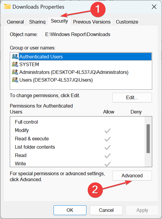162x219 pixels.
Task: Switch to the General tab
Action: pos(15,22)
